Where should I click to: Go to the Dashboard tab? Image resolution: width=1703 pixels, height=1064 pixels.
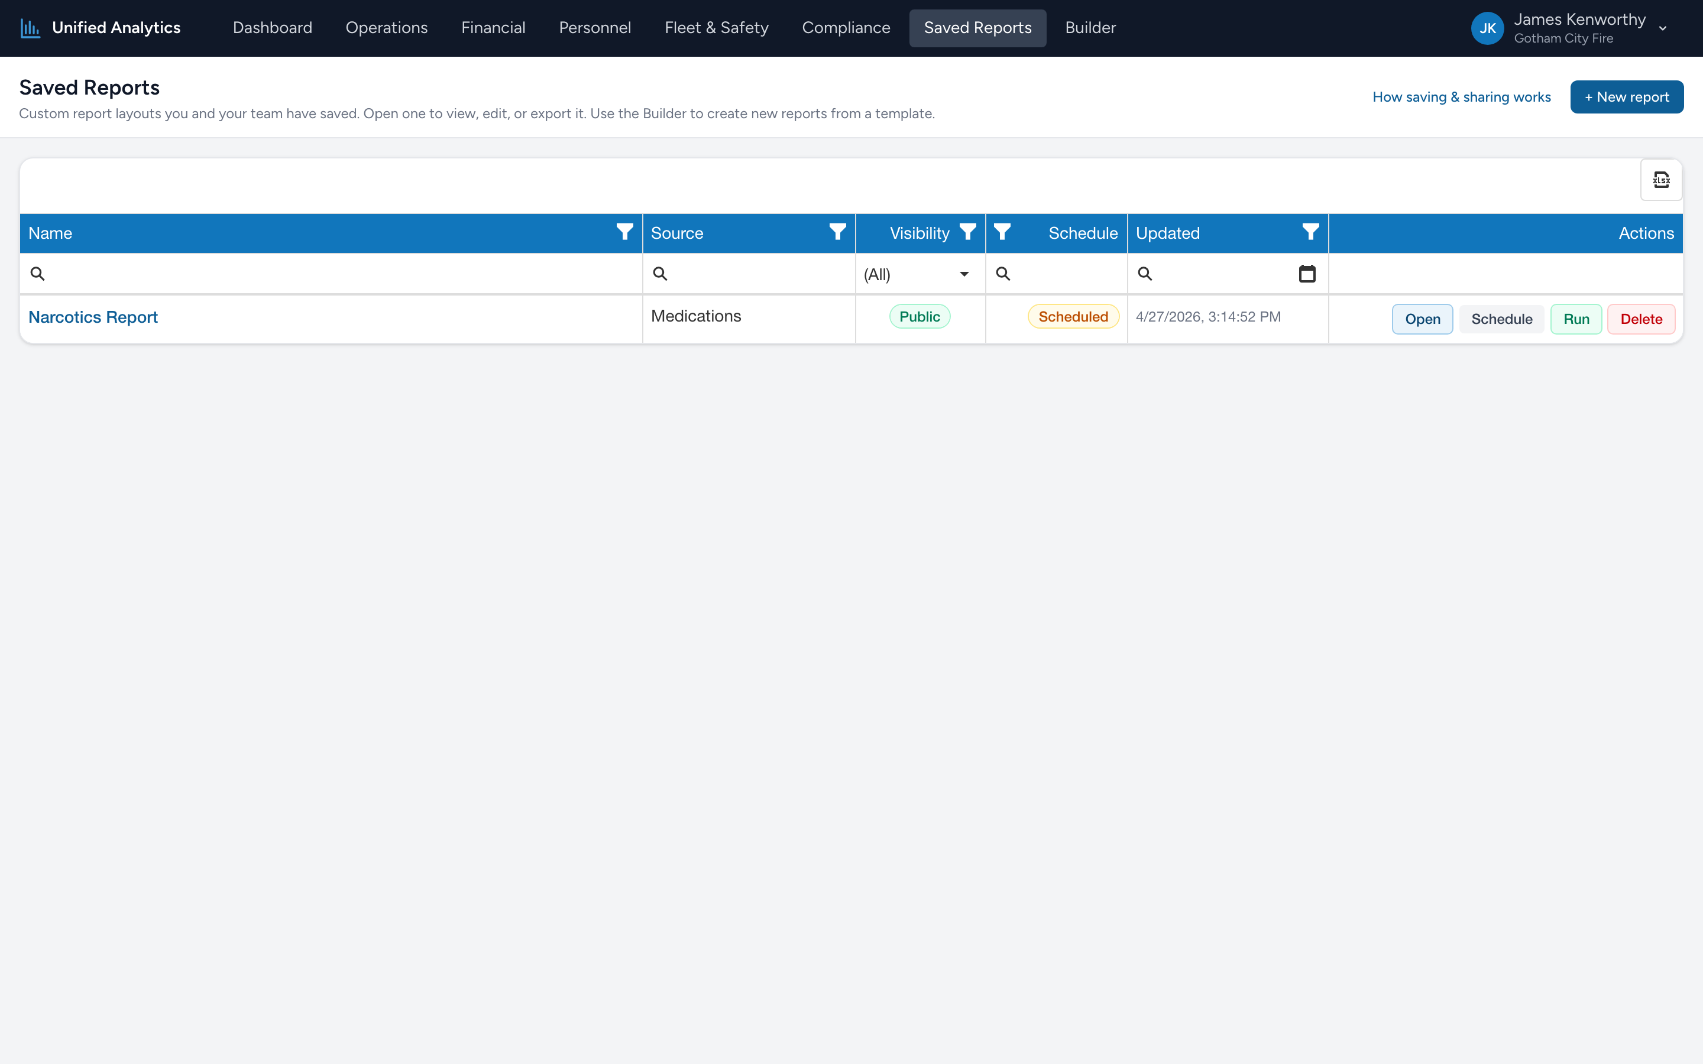[x=273, y=28]
